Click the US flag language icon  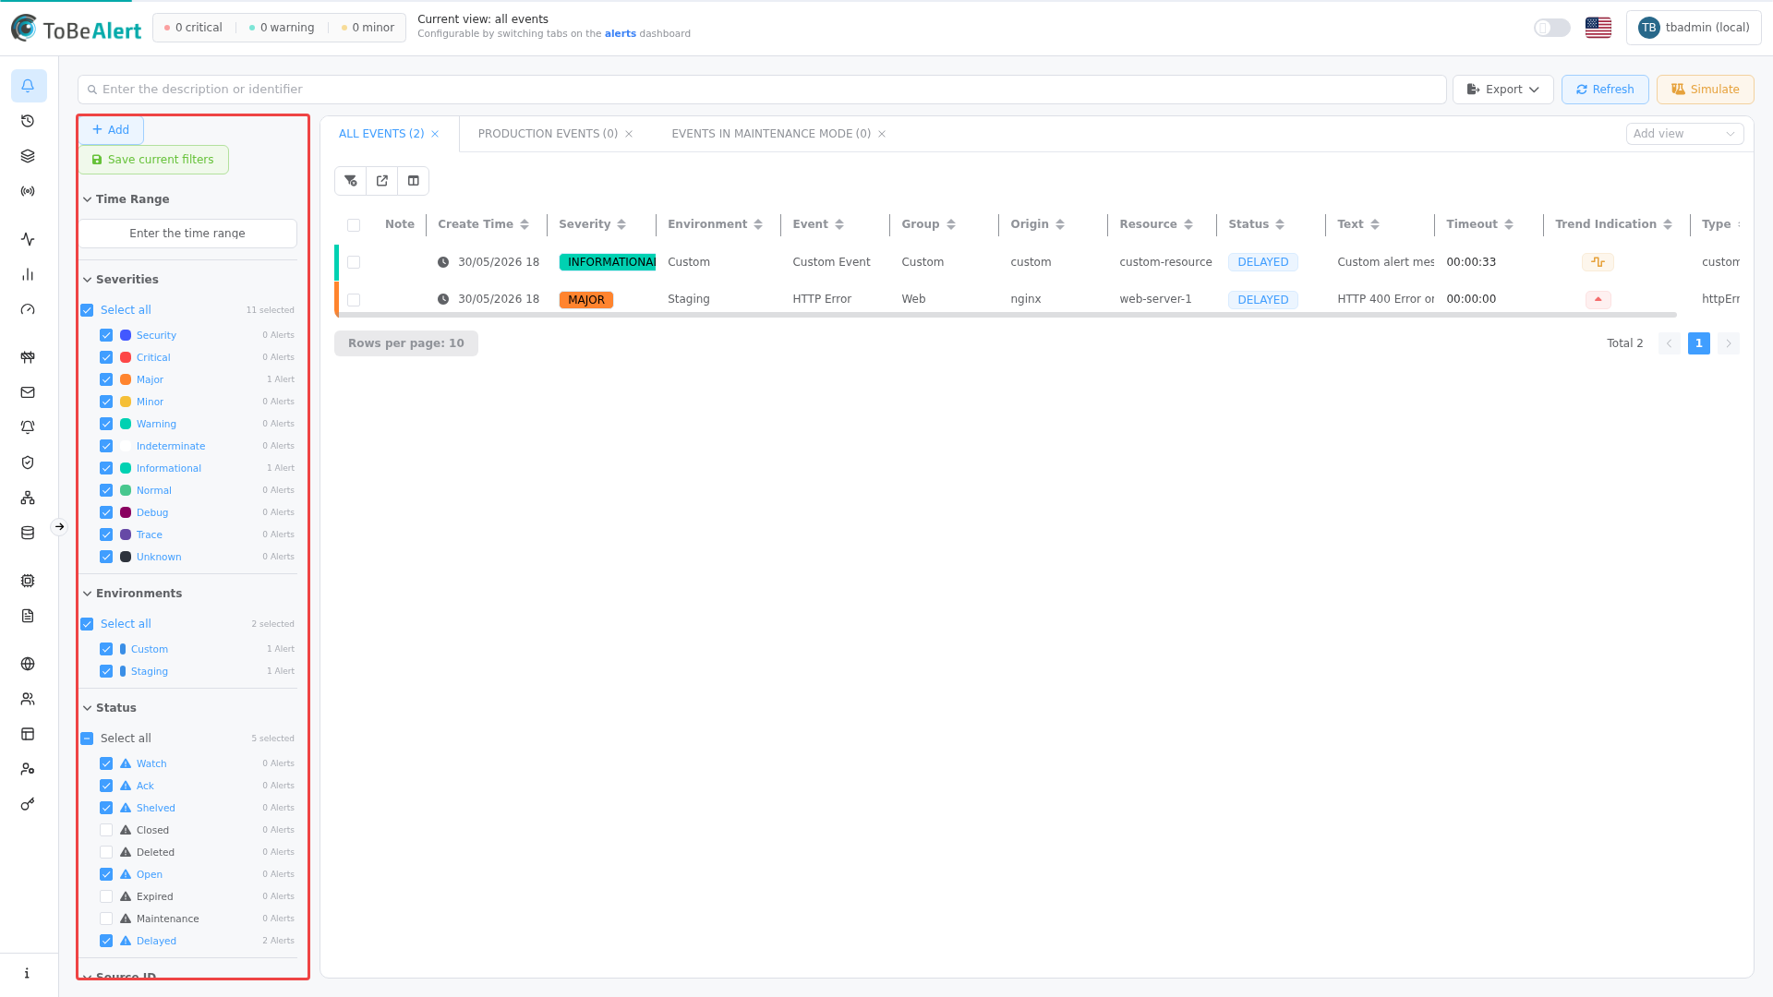1598,28
